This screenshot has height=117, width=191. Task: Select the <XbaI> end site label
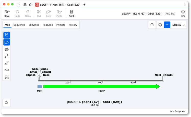(168, 75)
